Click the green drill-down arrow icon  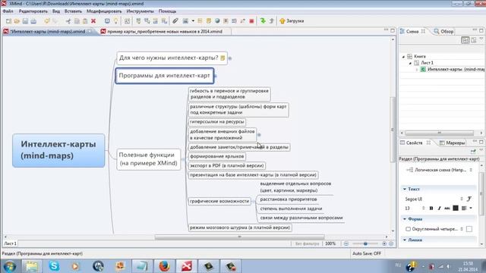(x=263, y=20)
